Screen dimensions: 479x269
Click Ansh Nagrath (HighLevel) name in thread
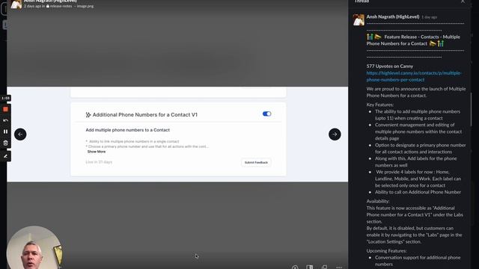pos(393,16)
